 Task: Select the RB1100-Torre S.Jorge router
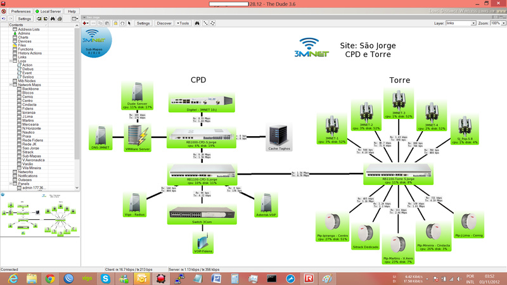(399, 174)
